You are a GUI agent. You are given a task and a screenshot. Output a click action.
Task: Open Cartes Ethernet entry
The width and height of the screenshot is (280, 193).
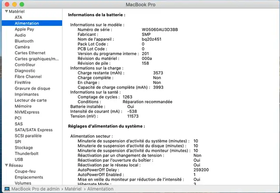point(30,53)
